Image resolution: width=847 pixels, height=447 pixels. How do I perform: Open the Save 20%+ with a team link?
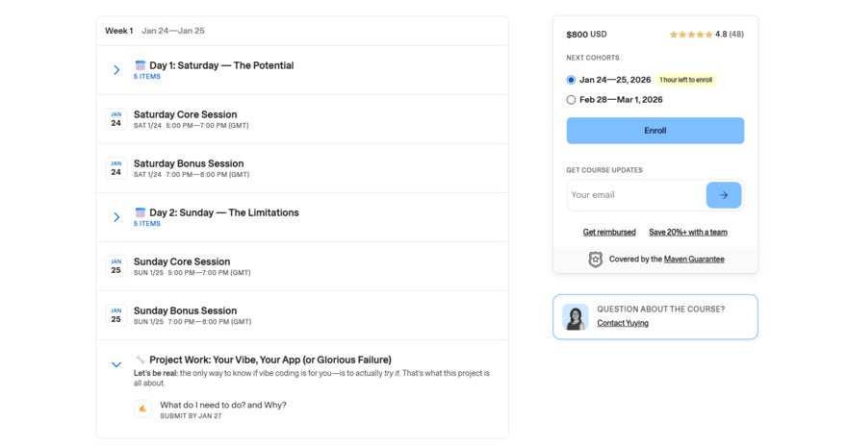point(687,233)
